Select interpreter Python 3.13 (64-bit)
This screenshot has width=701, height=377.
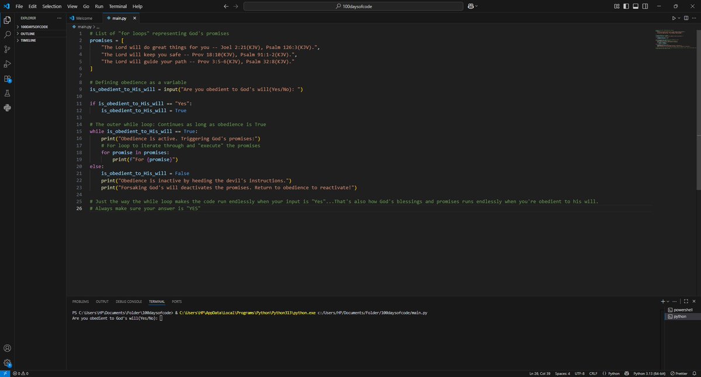tap(650, 373)
